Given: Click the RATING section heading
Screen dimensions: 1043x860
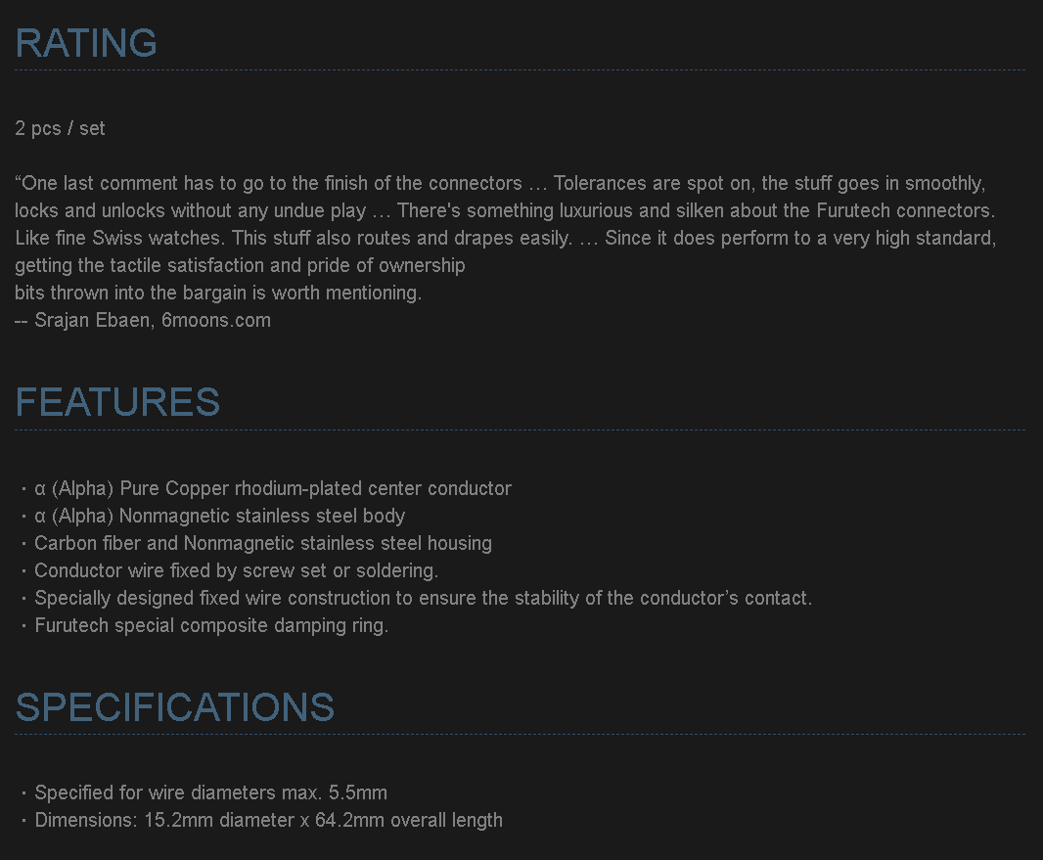Looking at the screenshot, I should click(86, 43).
